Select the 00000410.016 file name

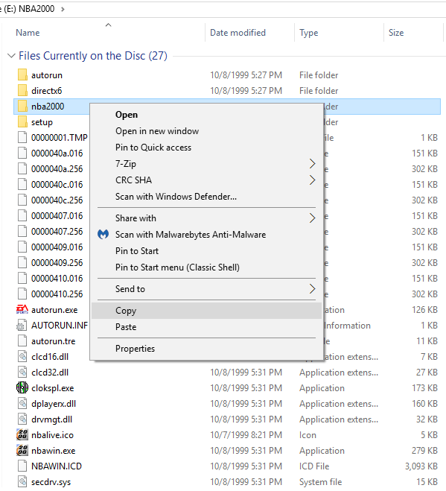point(57,279)
